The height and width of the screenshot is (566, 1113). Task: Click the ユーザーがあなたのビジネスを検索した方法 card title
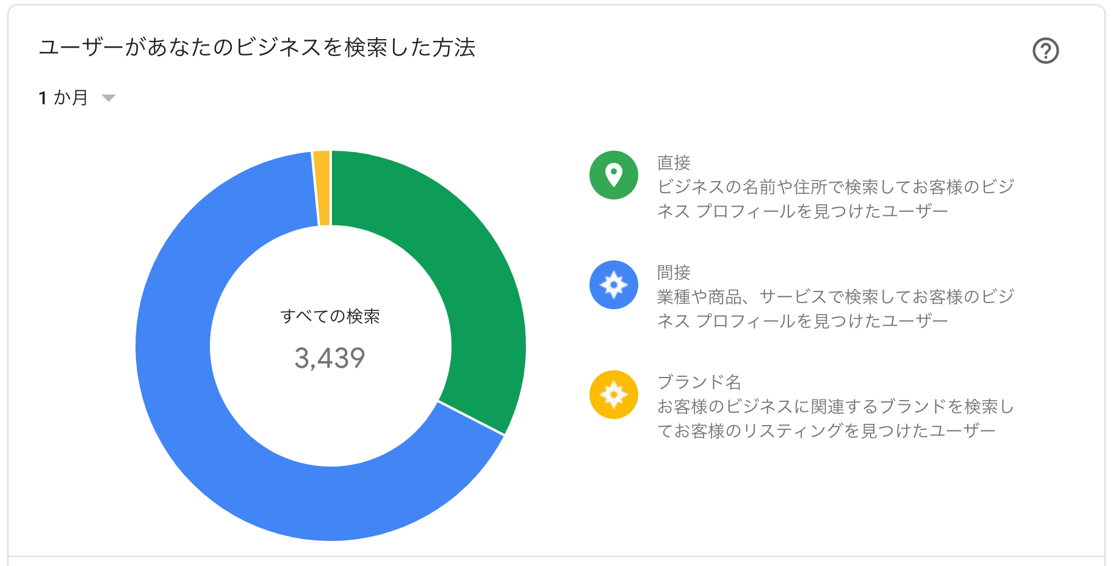point(257,48)
